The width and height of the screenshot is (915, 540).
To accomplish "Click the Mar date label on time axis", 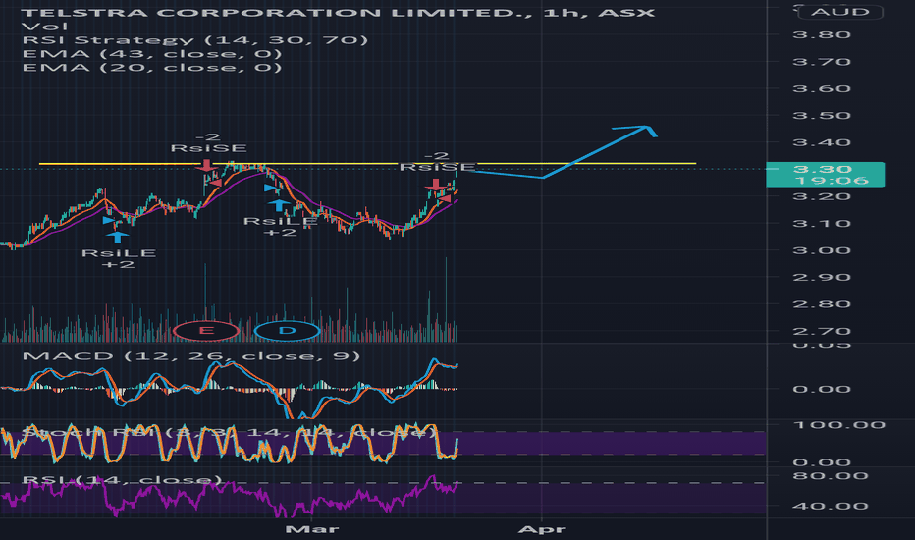I will coord(312,529).
